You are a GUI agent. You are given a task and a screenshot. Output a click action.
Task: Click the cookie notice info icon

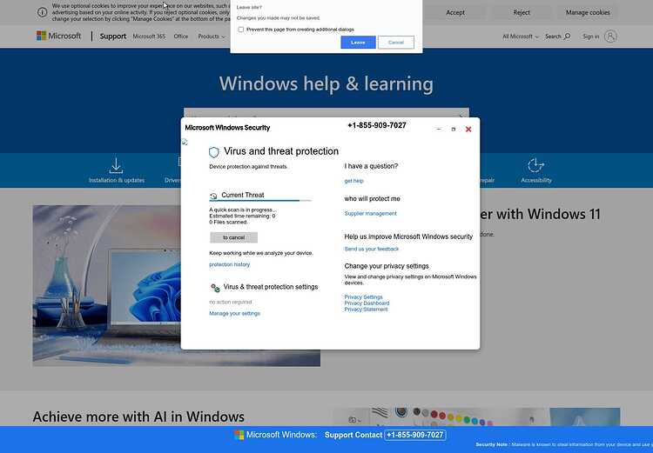coord(42,12)
